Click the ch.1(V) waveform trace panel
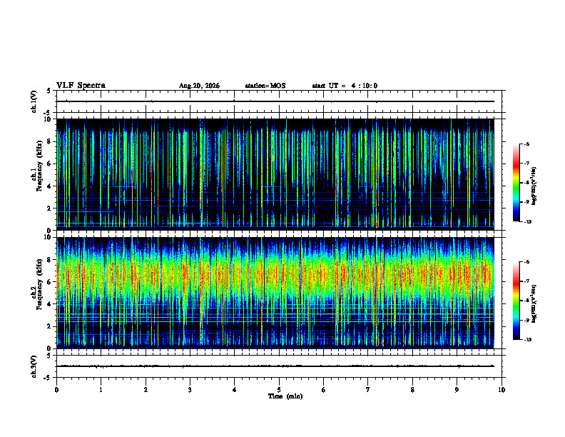565x437 pixels. click(x=279, y=101)
